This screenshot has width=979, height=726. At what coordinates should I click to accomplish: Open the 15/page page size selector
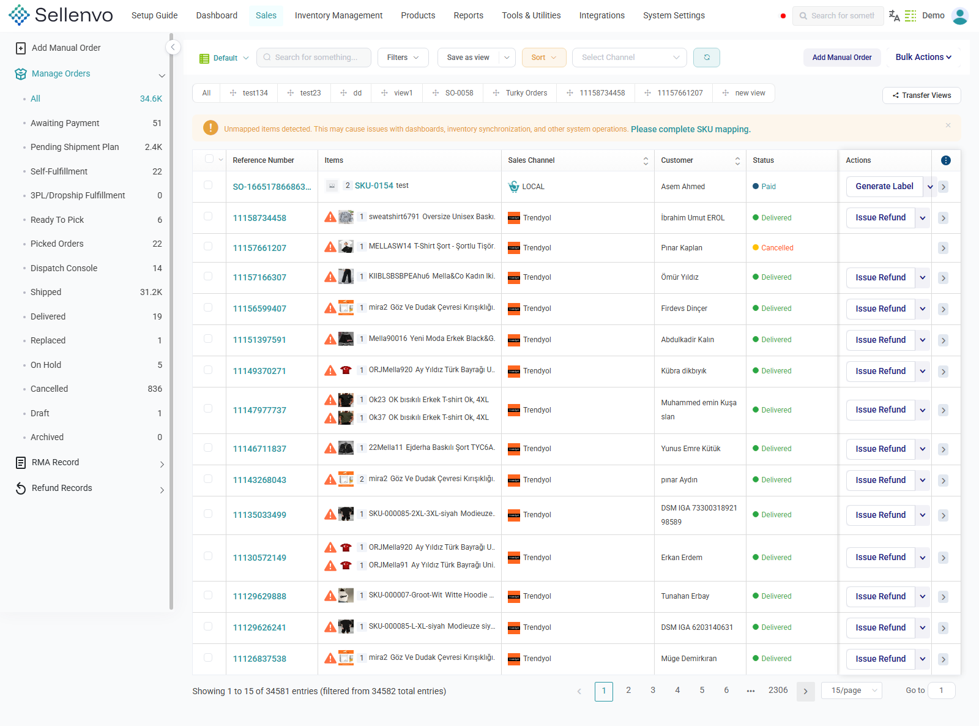point(852,690)
